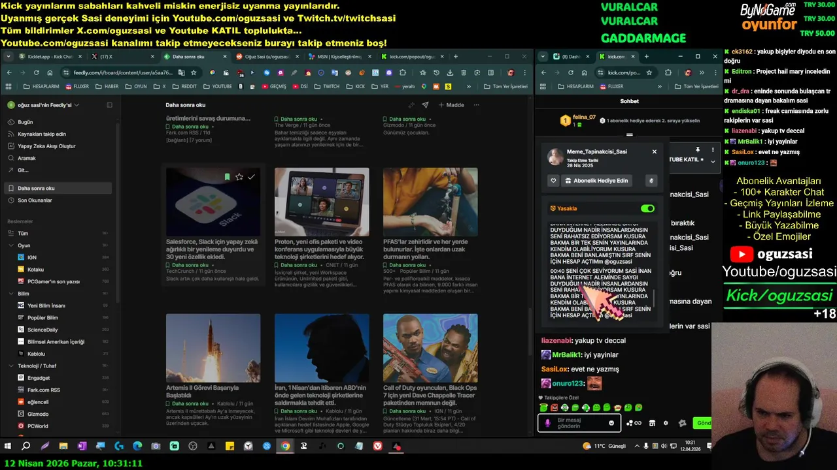The height and width of the screenshot is (470, 837).
Task: Open Windows Start menu
Action: 8,446
